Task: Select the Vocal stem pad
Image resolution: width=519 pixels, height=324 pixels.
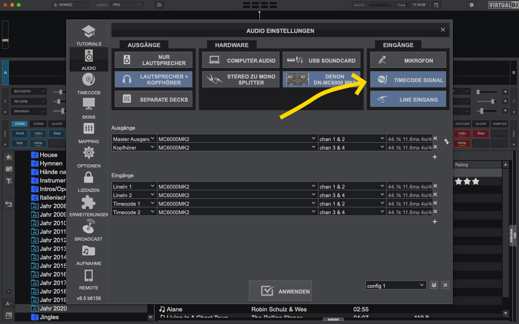Action: coord(20,133)
